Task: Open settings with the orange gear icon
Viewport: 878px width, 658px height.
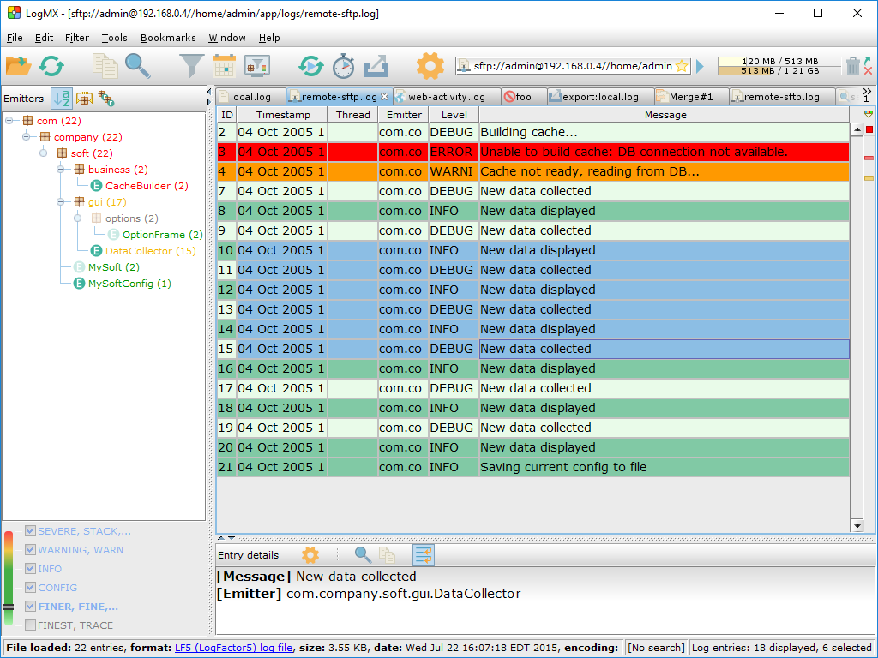Action: [430, 65]
